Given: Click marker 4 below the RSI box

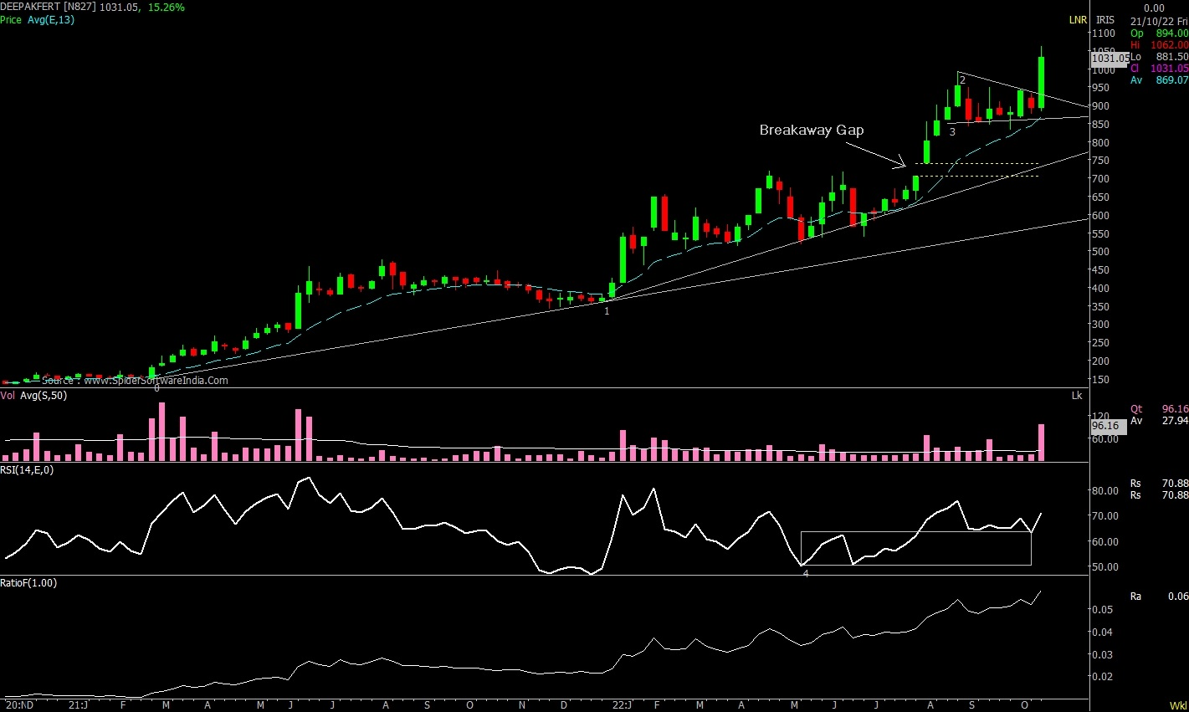Looking at the screenshot, I should (x=806, y=573).
